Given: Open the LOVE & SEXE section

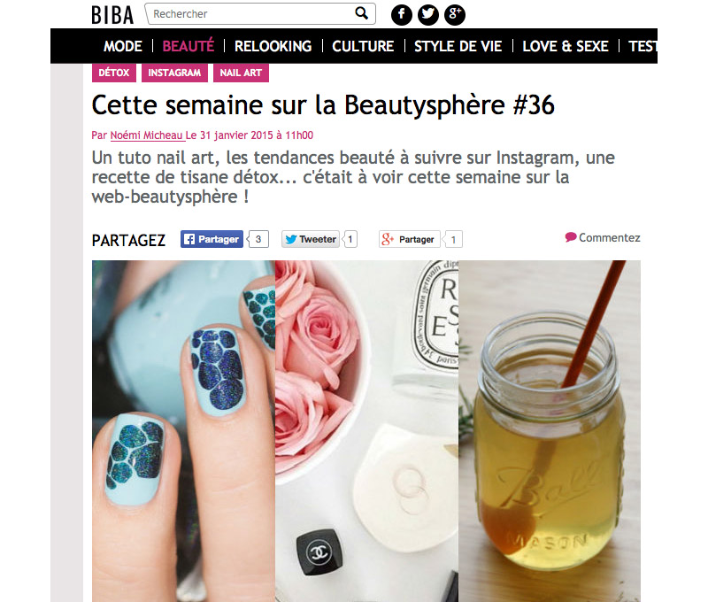Looking at the screenshot, I should pyautogui.click(x=566, y=46).
